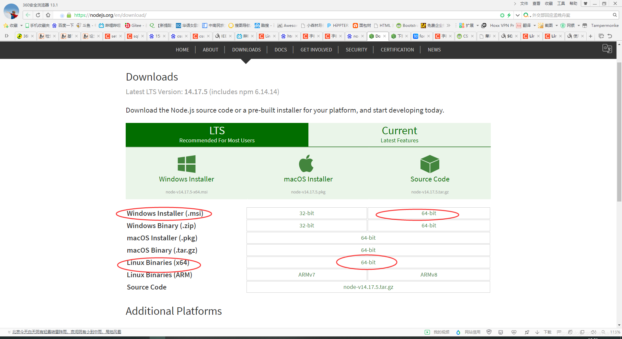Viewport: 622px width, 339px height.
Task: Download node-v14.17.5.tar.gz source code link
Action: [x=368, y=287]
